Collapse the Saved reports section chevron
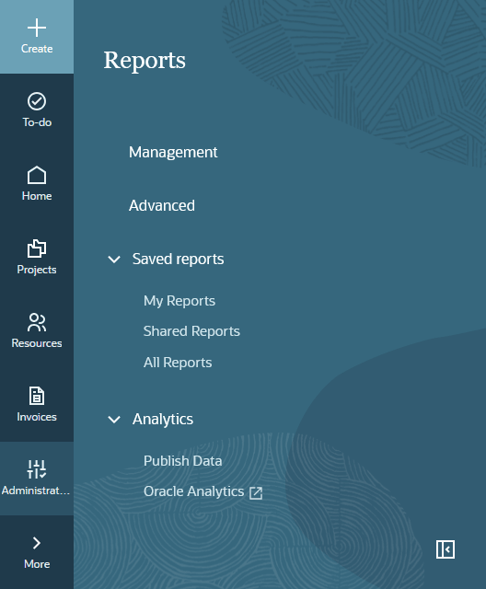This screenshot has width=486, height=589. coord(114,260)
